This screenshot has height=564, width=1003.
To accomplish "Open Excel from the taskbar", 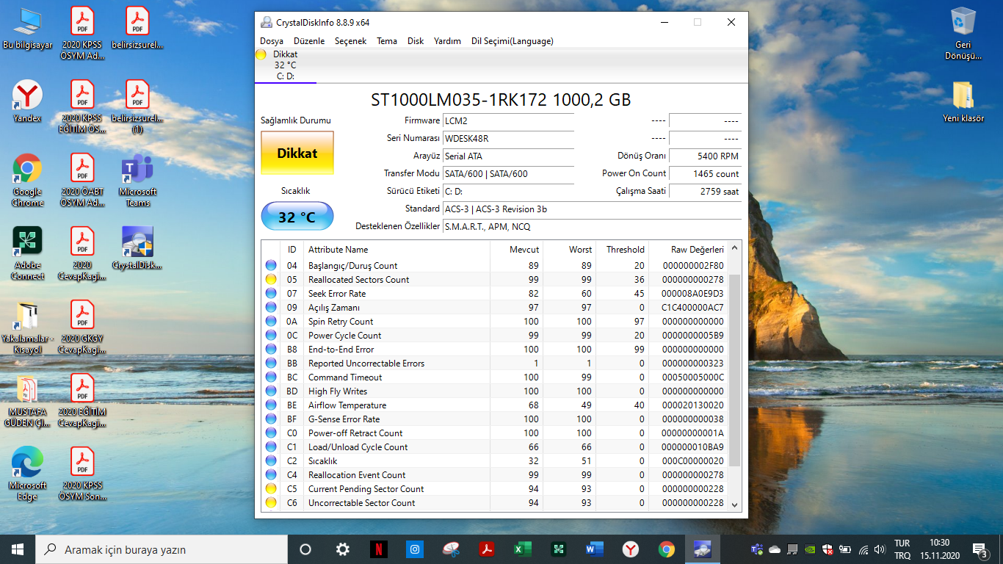I will pyautogui.click(x=522, y=549).
